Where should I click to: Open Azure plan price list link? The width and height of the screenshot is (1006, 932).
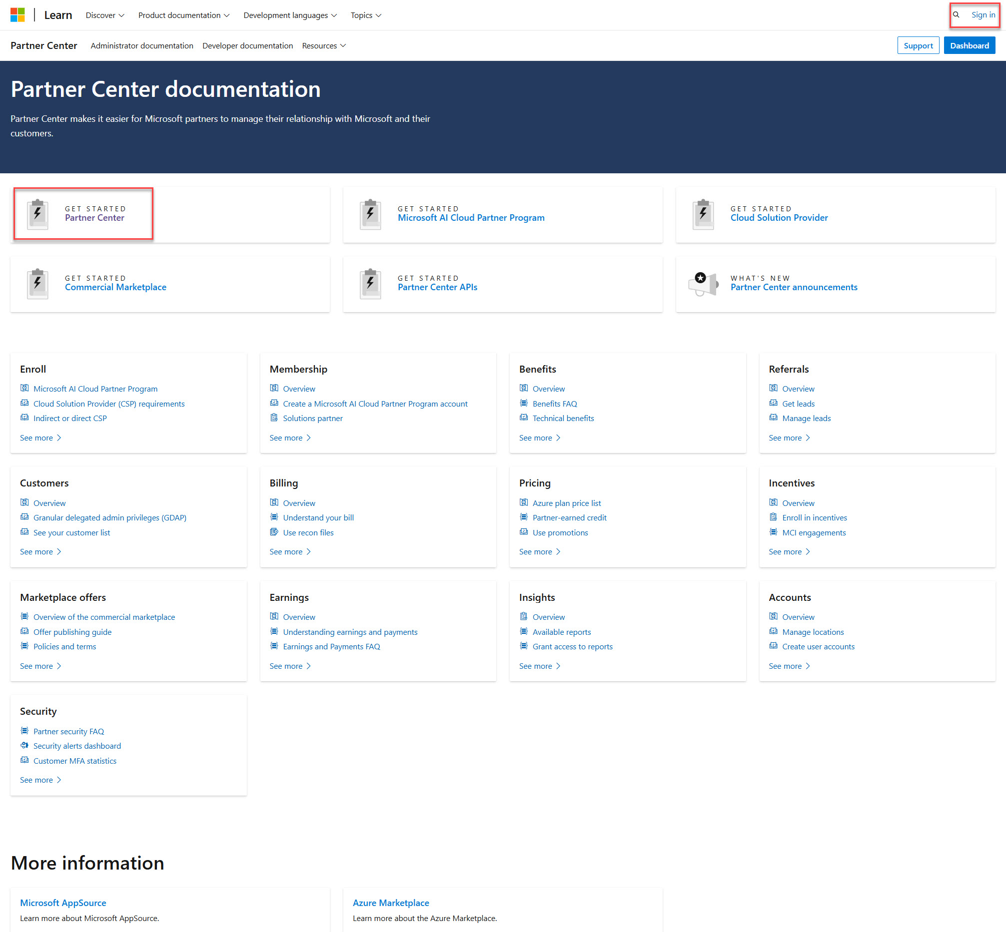(567, 503)
